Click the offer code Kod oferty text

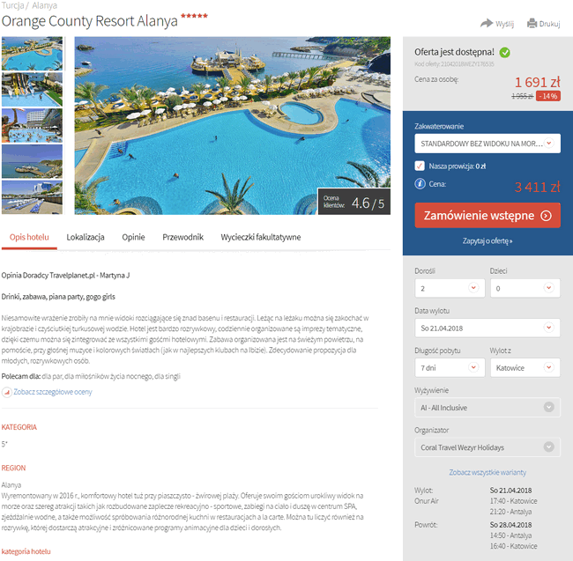tap(454, 64)
